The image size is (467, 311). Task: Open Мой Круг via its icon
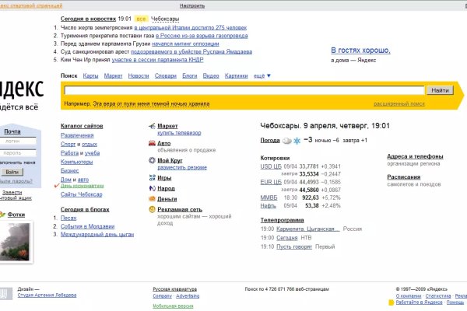click(x=150, y=161)
